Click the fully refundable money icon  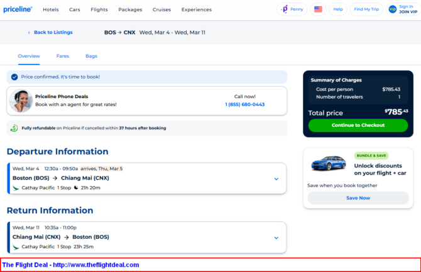coord(14,128)
